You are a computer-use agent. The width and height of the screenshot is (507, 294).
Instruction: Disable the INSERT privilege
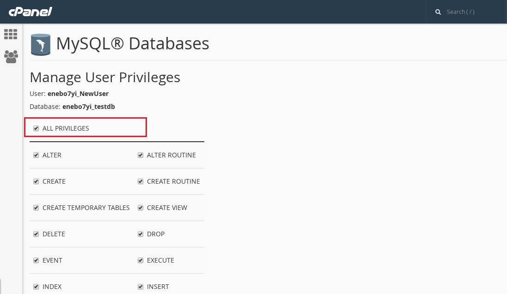[x=140, y=287]
